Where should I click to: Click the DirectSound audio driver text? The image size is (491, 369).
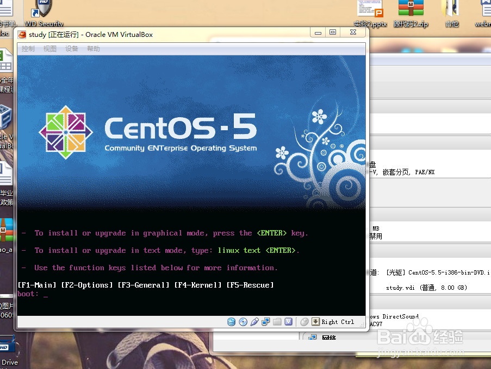click(x=400, y=316)
